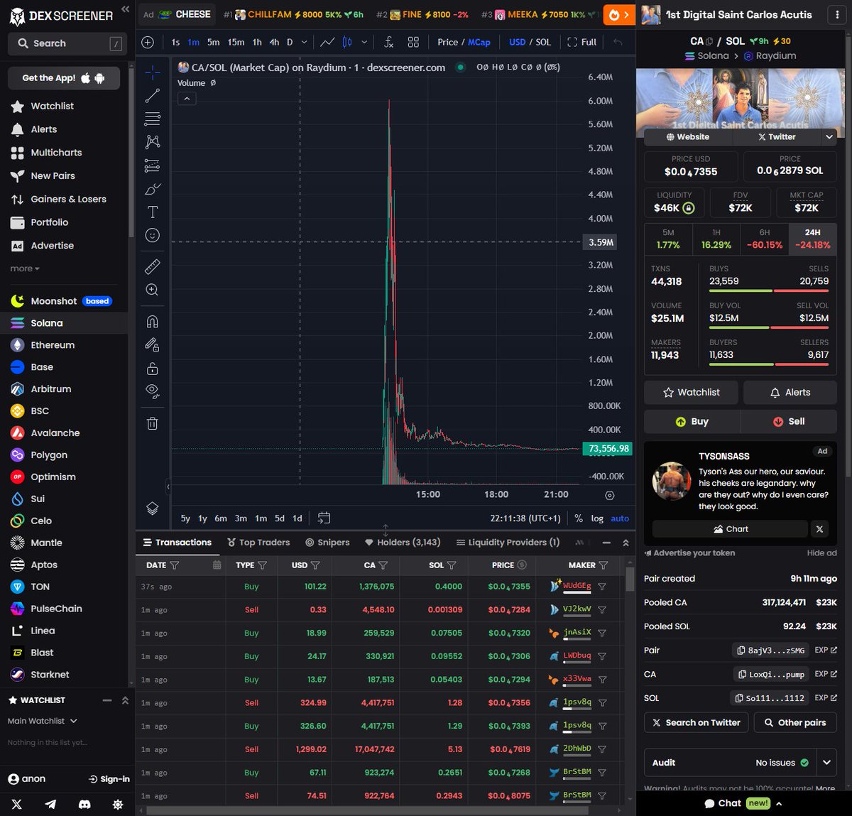Select the 1m timeframe
The width and height of the screenshot is (852, 816).
coord(193,43)
